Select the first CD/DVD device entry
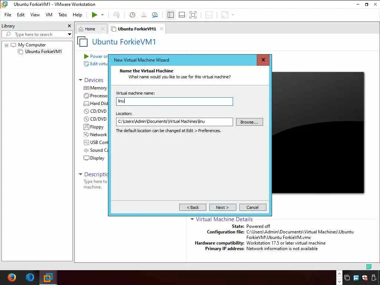Screen dimensions: 380x285 point(95,111)
